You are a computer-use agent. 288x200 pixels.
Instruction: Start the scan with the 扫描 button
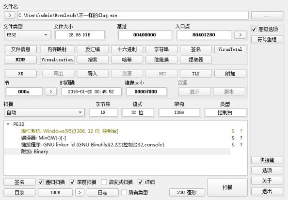click(x=227, y=187)
